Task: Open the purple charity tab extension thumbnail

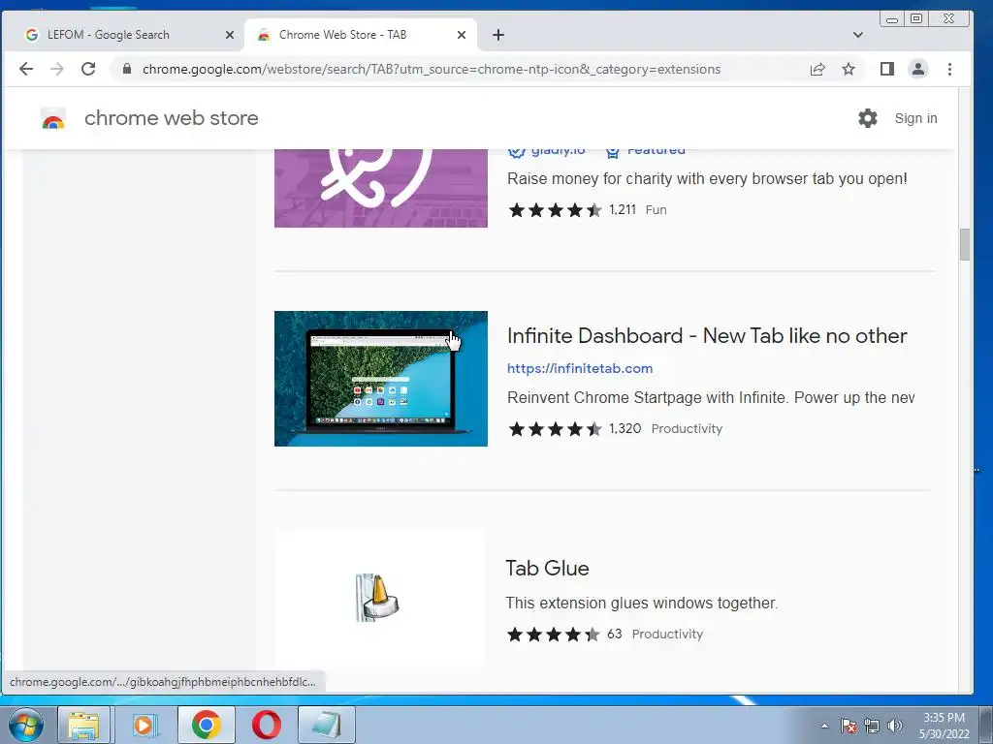Action: tap(380, 188)
